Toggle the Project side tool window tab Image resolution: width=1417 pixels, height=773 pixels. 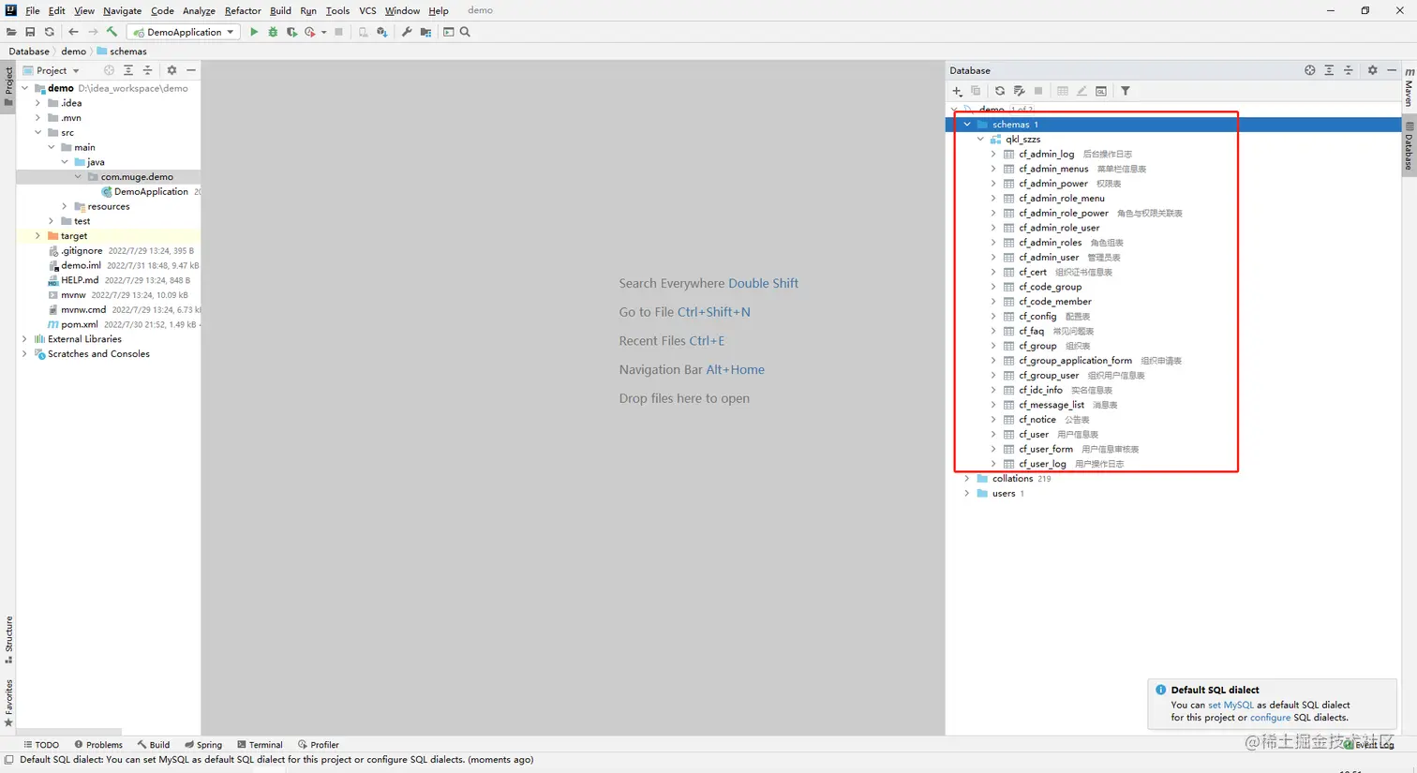click(8, 88)
